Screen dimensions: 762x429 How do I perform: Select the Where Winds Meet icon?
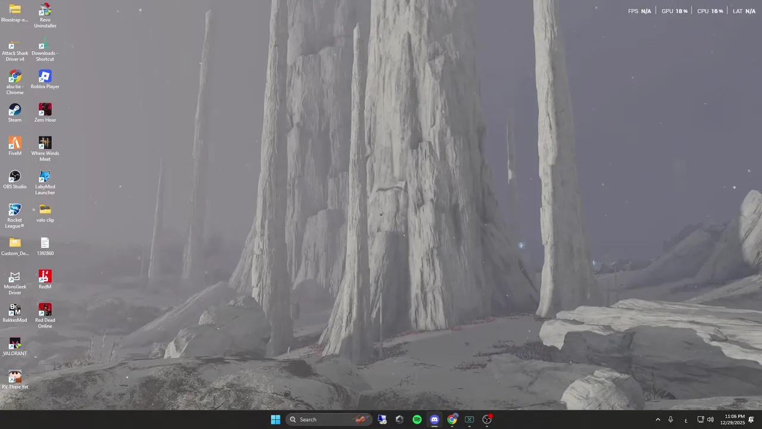(45, 150)
